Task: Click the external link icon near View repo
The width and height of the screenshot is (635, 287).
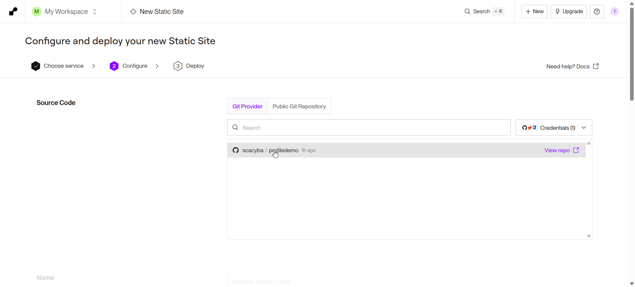Action: 576,150
